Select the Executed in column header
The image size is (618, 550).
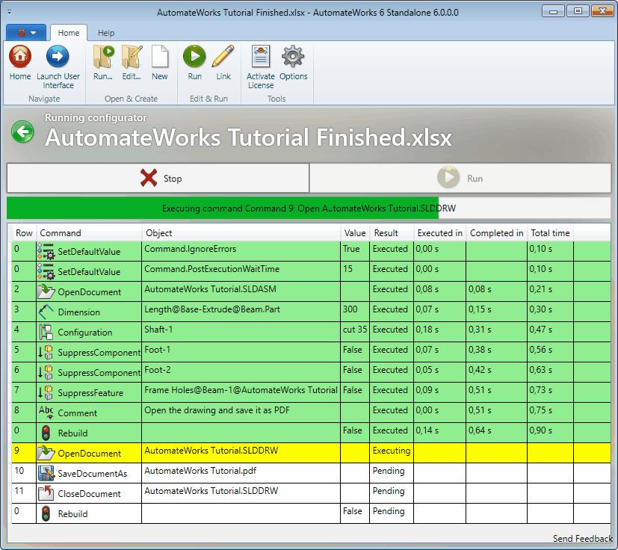(x=440, y=233)
